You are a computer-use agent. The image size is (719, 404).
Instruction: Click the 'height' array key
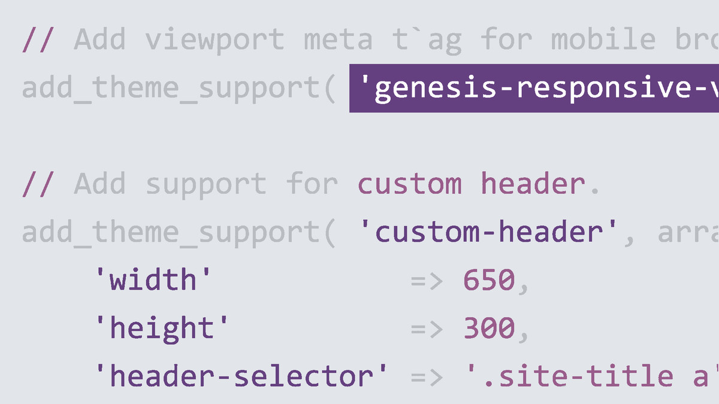click(x=162, y=327)
